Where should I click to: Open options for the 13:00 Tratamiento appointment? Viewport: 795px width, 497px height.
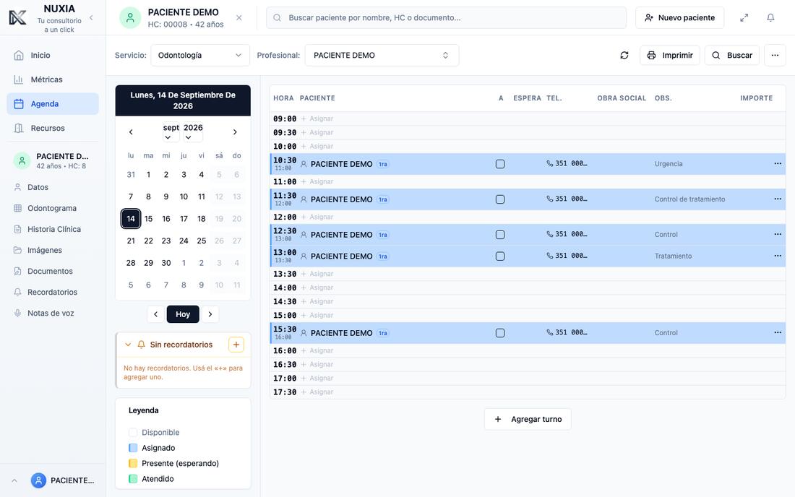pos(777,256)
